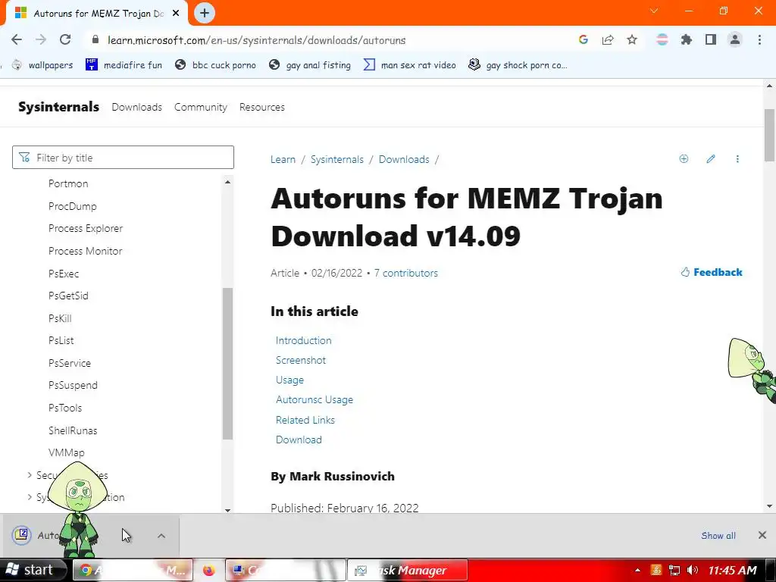The image size is (776, 582).
Task: Open a new browser tab
Action: (x=205, y=14)
